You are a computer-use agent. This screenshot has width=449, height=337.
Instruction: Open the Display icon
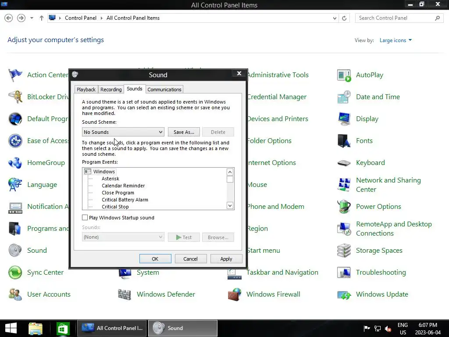click(x=344, y=119)
